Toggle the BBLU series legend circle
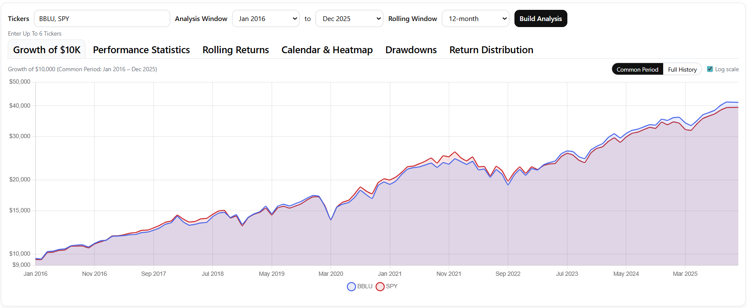Image resolution: width=747 pixels, height=308 pixels. 351,287
